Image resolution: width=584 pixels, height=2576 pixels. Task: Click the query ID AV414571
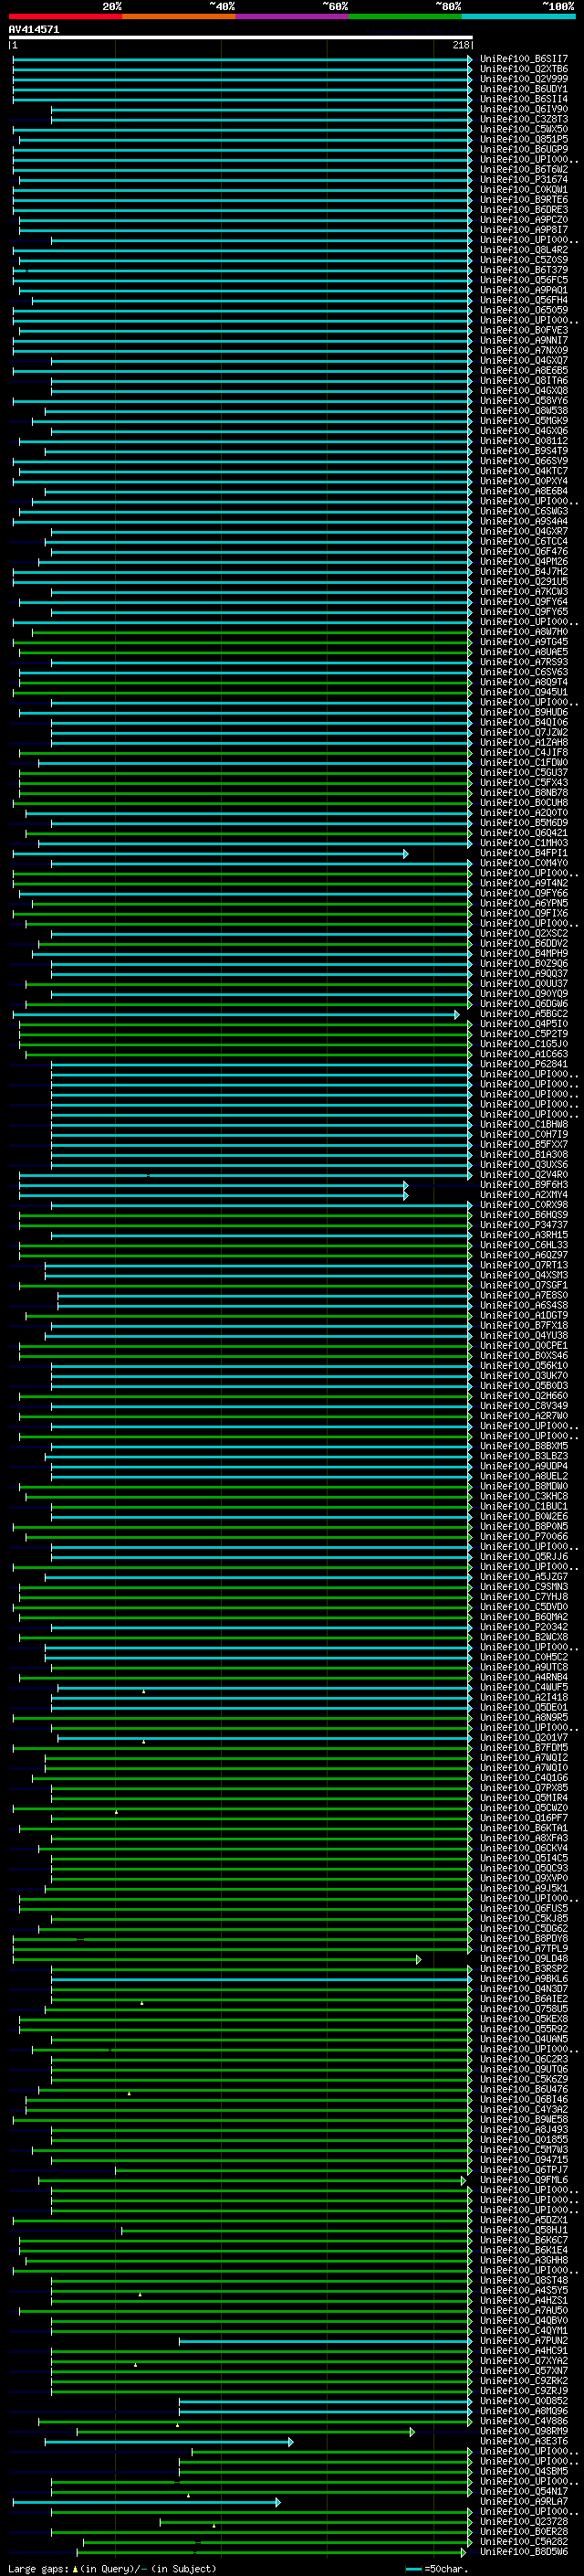click(34, 30)
